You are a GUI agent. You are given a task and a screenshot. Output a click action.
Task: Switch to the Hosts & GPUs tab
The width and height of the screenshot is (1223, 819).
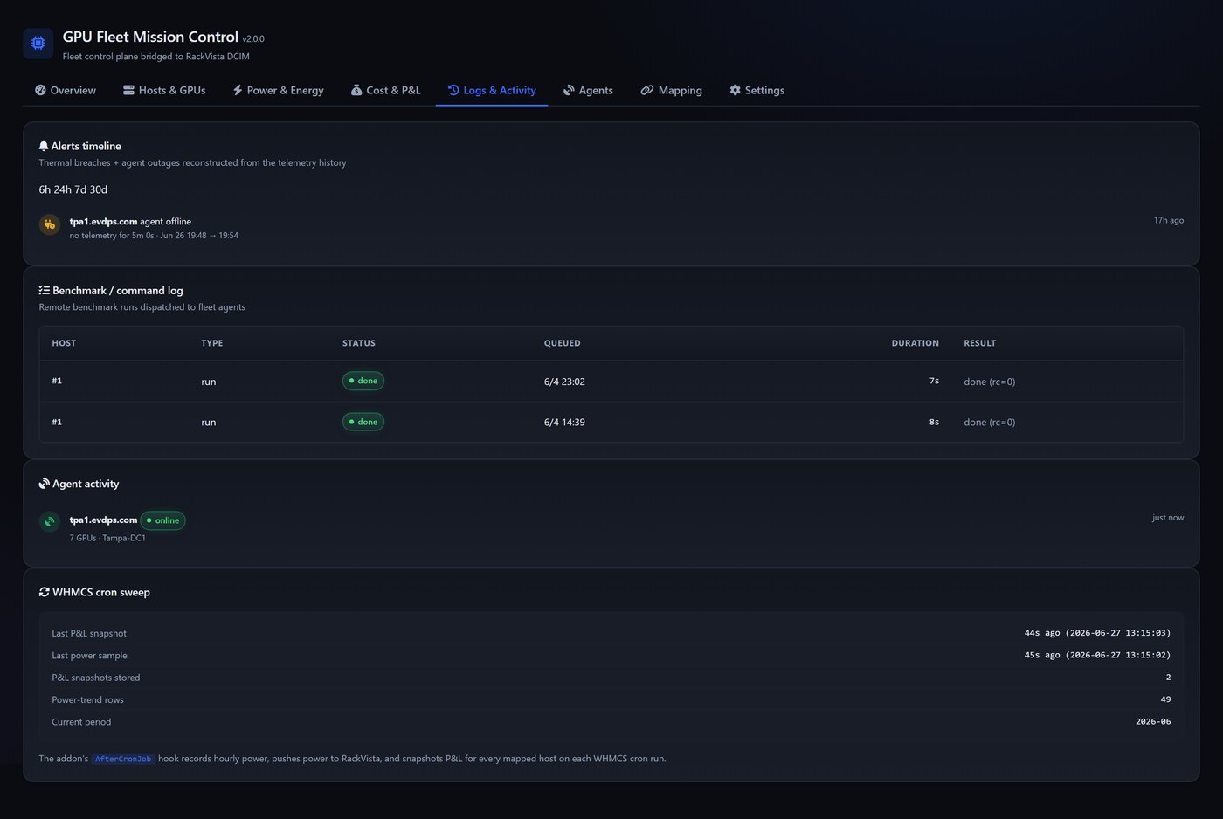[164, 90]
